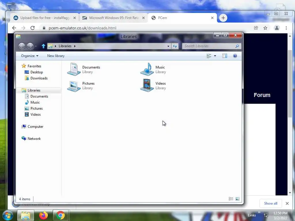Select Downloads in navigation pane
The image size is (295, 221).
[x=39, y=78]
